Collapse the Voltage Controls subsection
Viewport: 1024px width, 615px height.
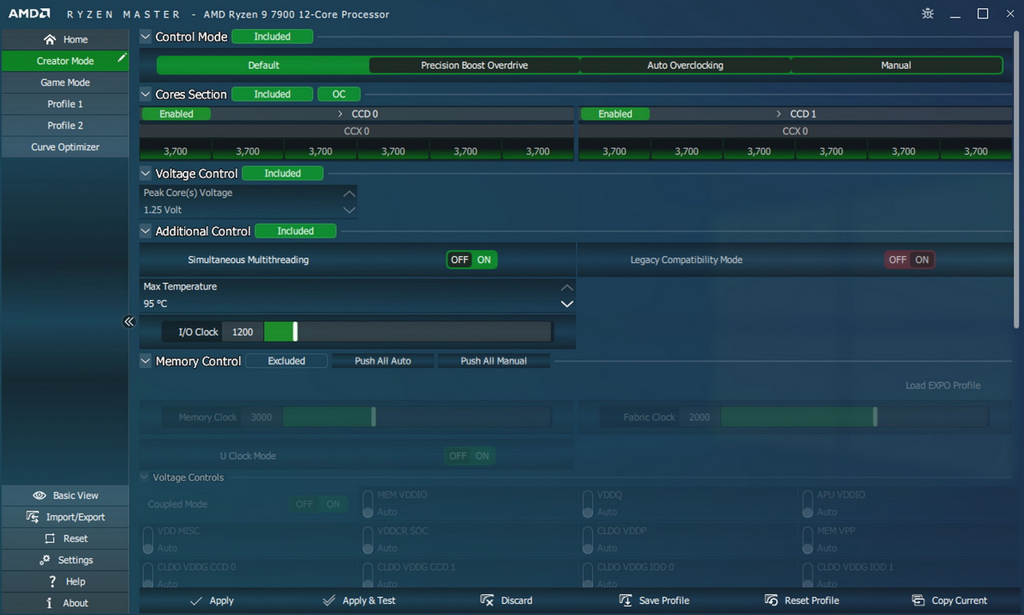(x=145, y=477)
